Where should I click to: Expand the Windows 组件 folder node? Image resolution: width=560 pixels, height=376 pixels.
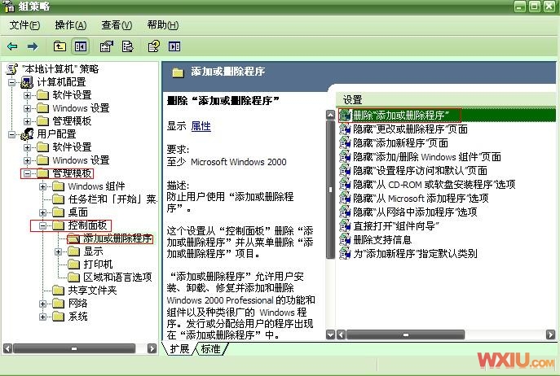coord(42,186)
